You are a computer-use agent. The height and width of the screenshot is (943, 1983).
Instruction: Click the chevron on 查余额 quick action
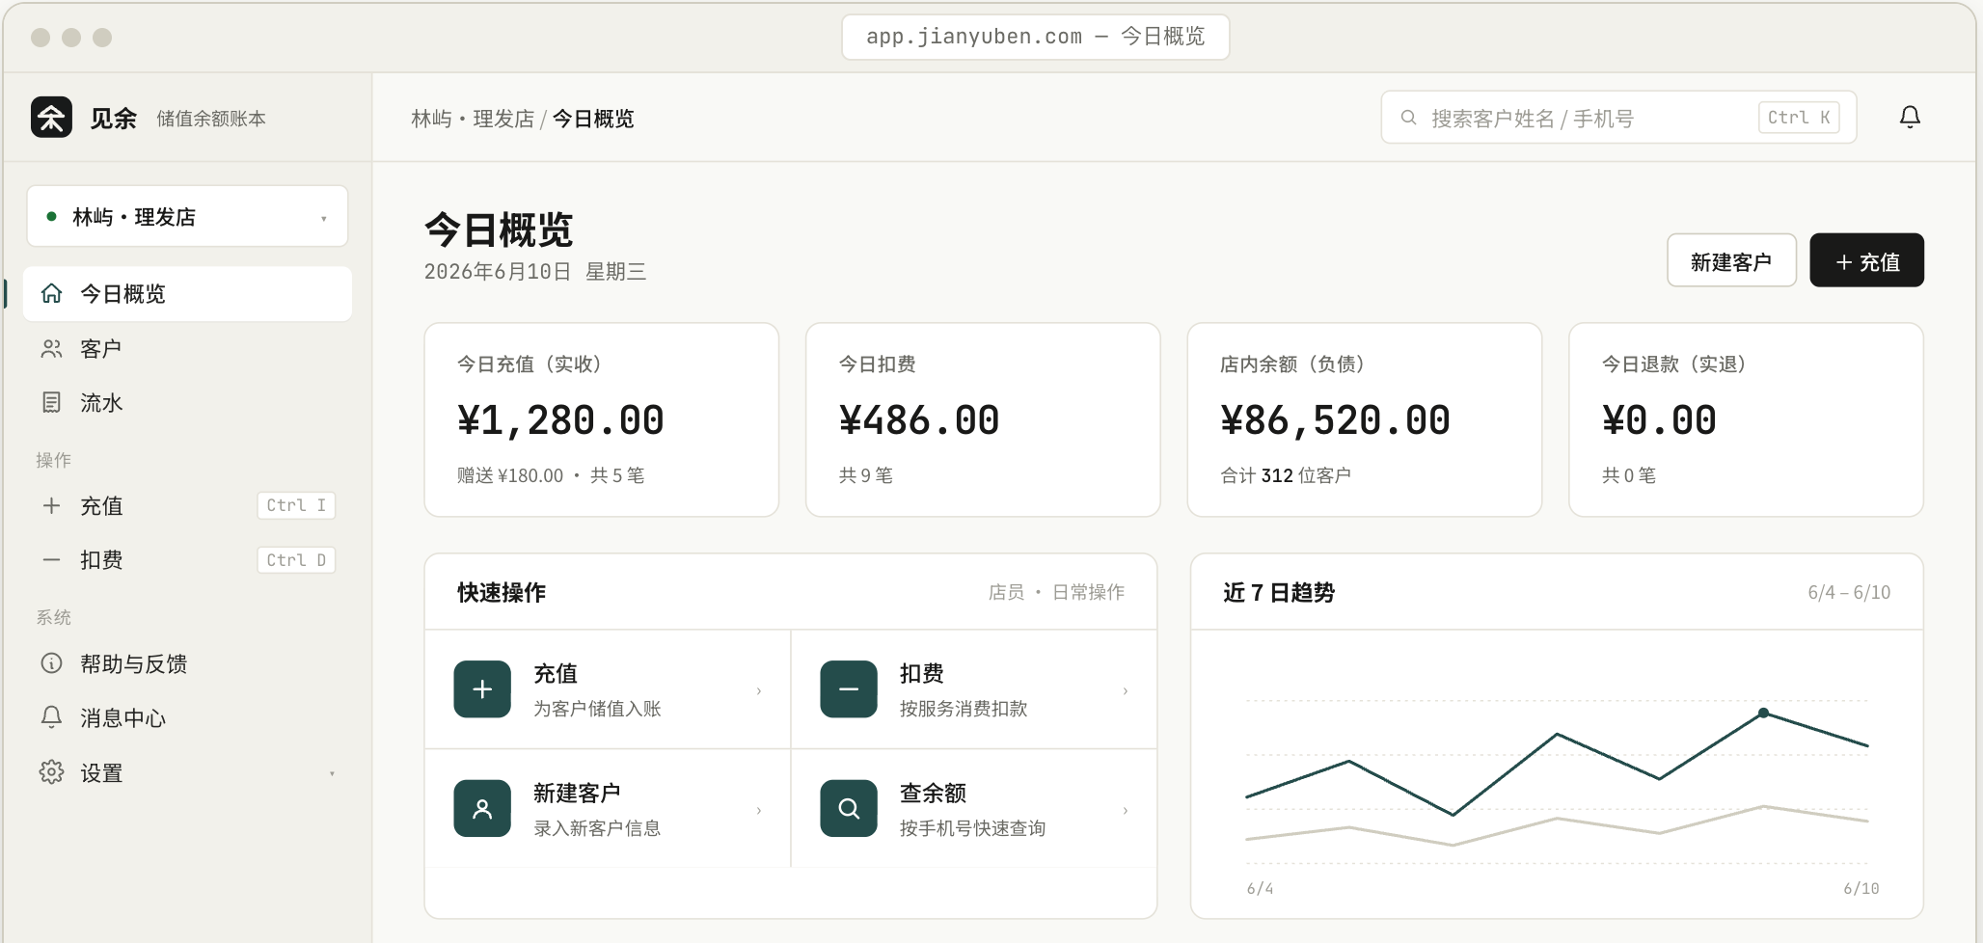point(1126,810)
